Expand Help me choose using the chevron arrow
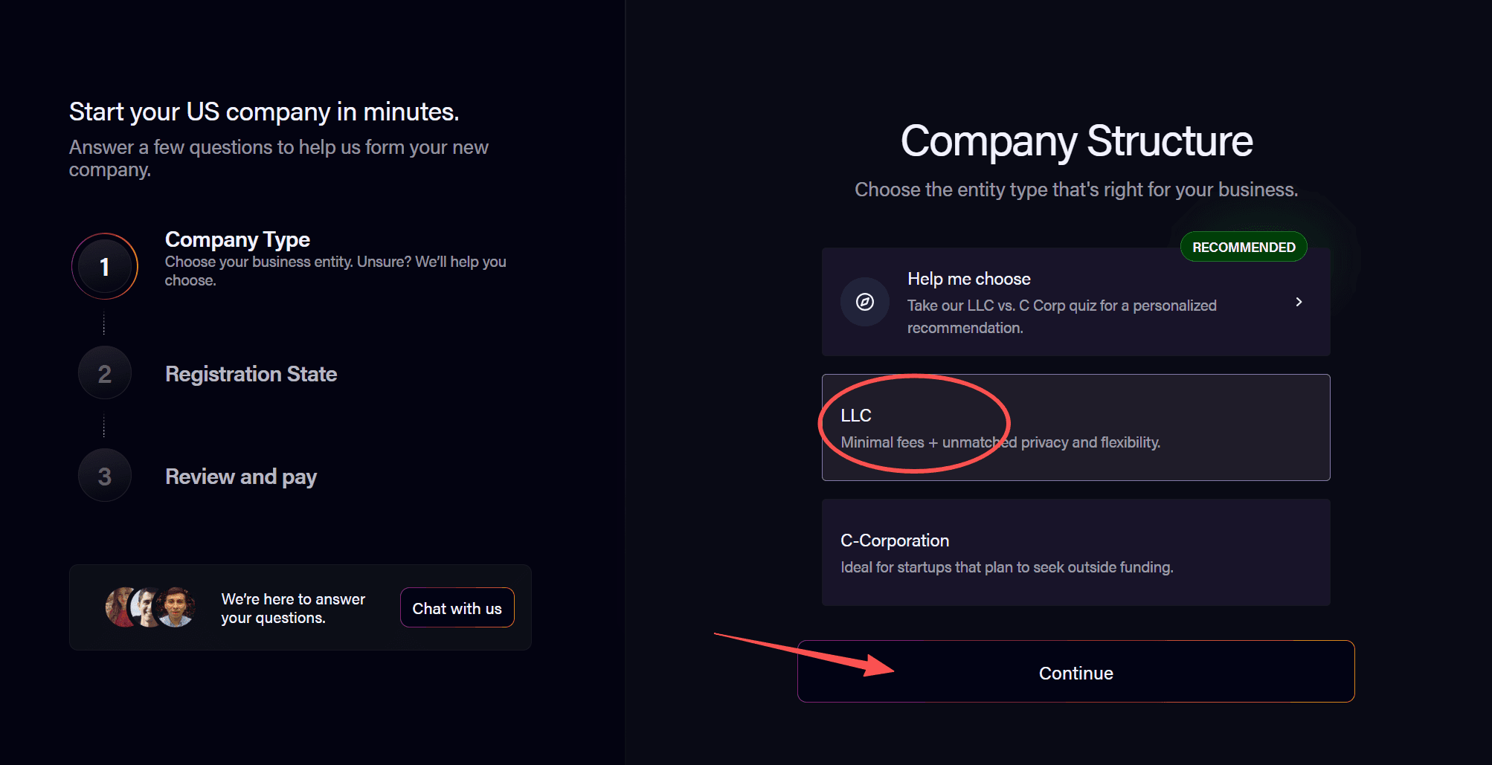The width and height of the screenshot is (1492, 765). (x=1299, y=302)
